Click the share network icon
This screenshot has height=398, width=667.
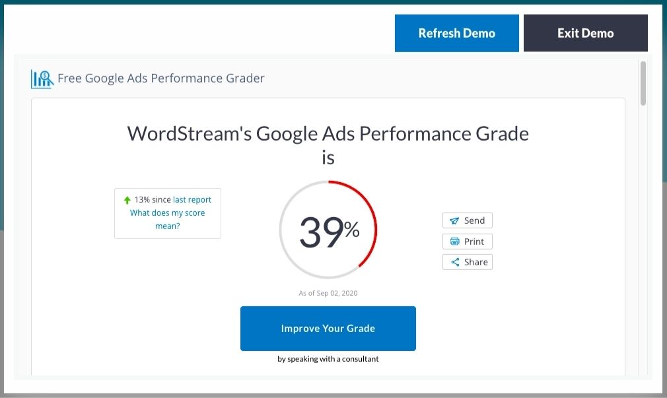coord(454,262)
